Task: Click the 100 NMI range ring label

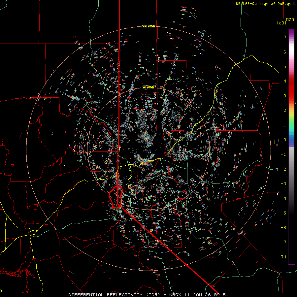Action: point(148,26)
